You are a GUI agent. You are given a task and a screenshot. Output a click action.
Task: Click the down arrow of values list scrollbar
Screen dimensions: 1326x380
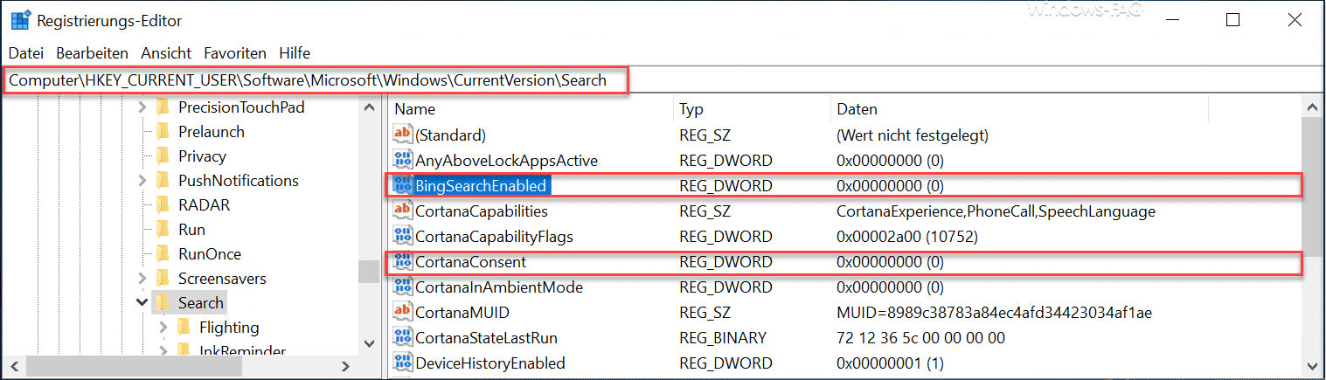1312,364
